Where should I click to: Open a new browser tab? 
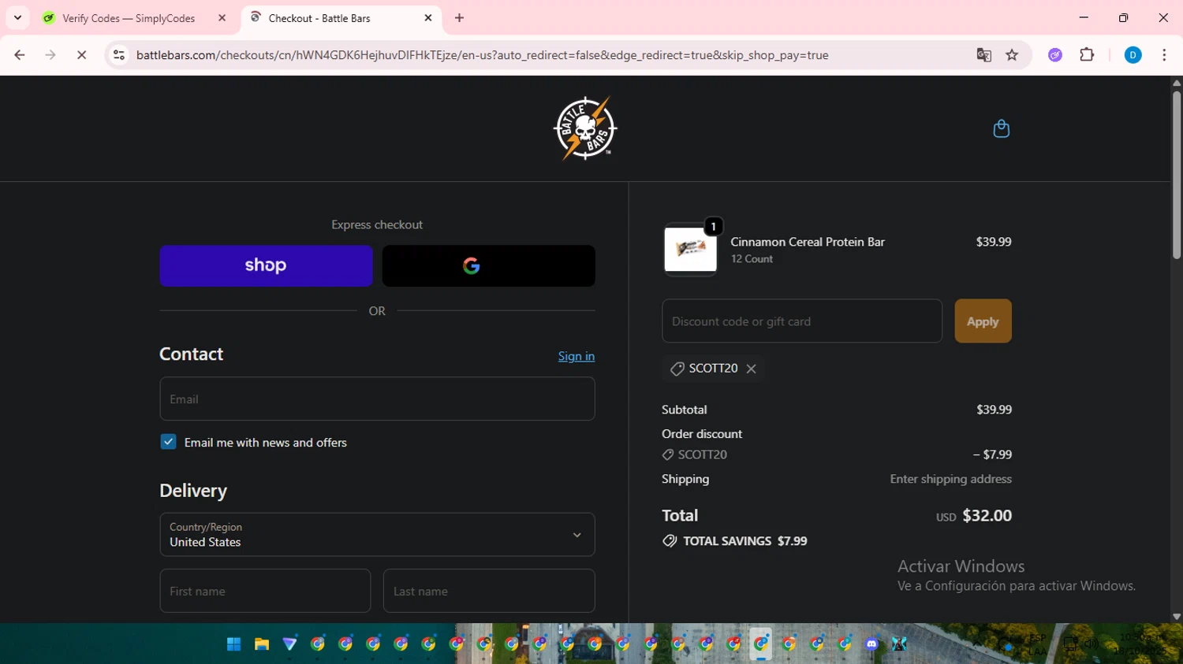[x=459, y=18]
